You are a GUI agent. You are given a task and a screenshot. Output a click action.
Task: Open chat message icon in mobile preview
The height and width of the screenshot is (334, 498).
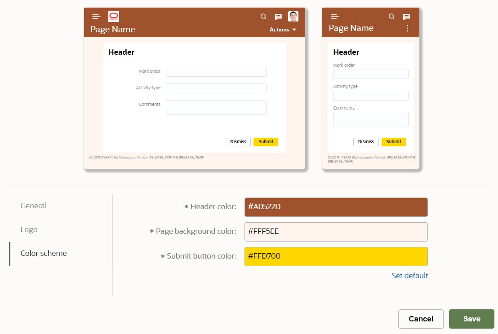point(406,17)
